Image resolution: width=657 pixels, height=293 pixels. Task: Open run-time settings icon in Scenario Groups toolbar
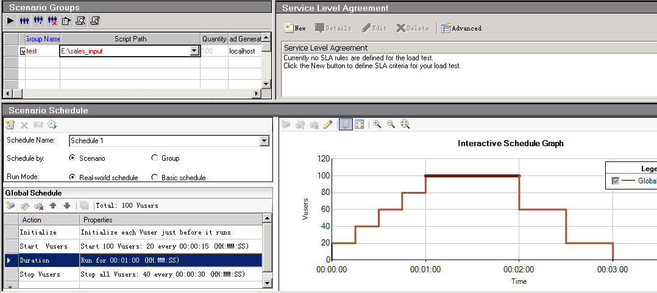click(x=66, y=21)
